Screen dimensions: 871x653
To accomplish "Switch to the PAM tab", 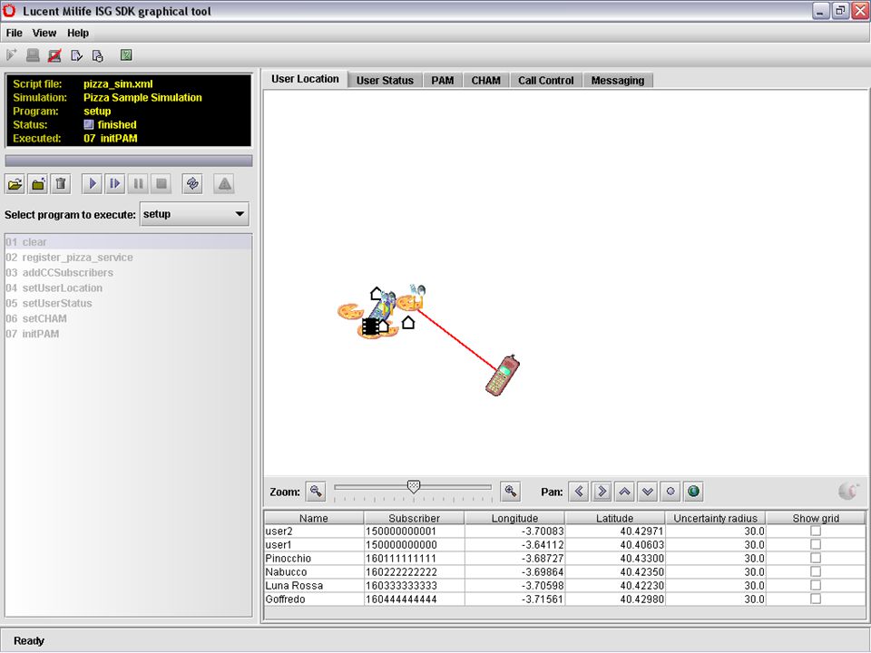I will click(x=443, y=81).
